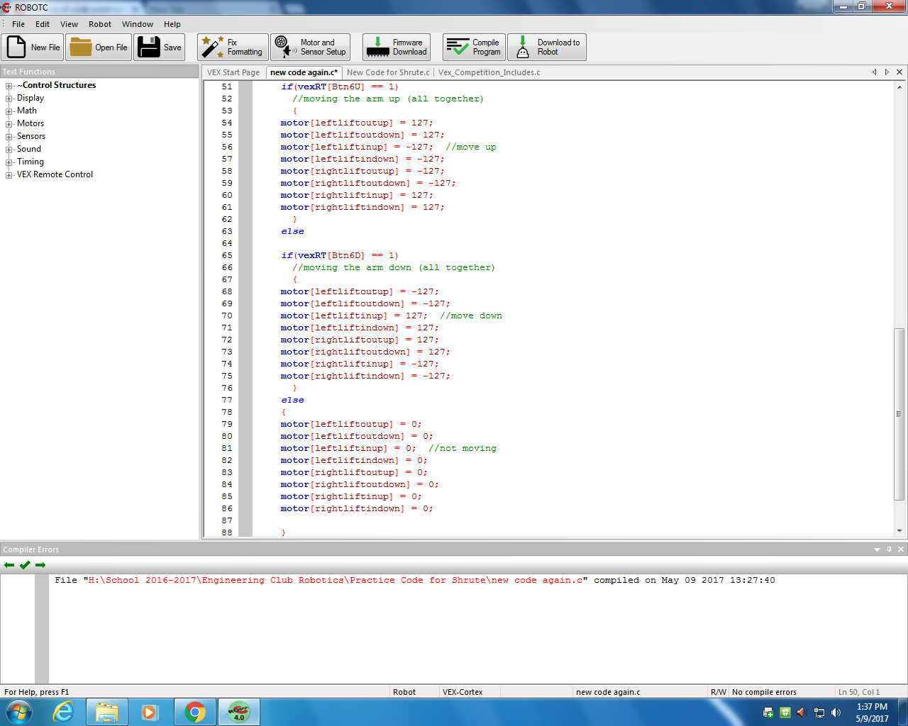Open Compiler Errors pane options dropdown
Image resolution: width=908 pixels, height=726 pixels.
877,549
